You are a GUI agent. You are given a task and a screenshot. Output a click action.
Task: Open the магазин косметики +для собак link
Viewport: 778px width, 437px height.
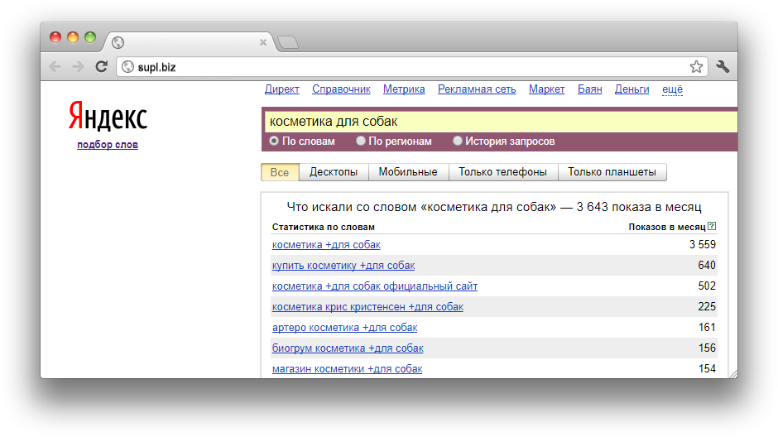[x=348, y=369]
